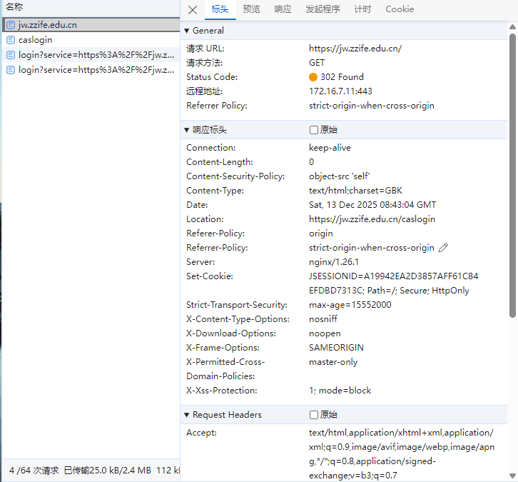Click the Location header URL value
Screen dimensions: 518x482
pos(372,219)
